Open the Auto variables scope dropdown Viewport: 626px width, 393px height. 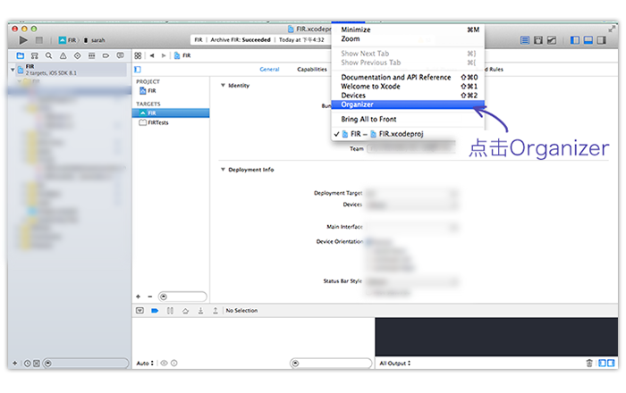(145, 364)
